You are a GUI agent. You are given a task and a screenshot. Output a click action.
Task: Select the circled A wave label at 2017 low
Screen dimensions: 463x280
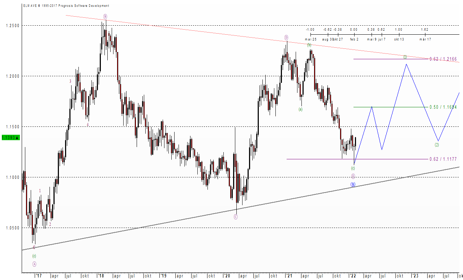pyautogui.click(x=34, y=264)
